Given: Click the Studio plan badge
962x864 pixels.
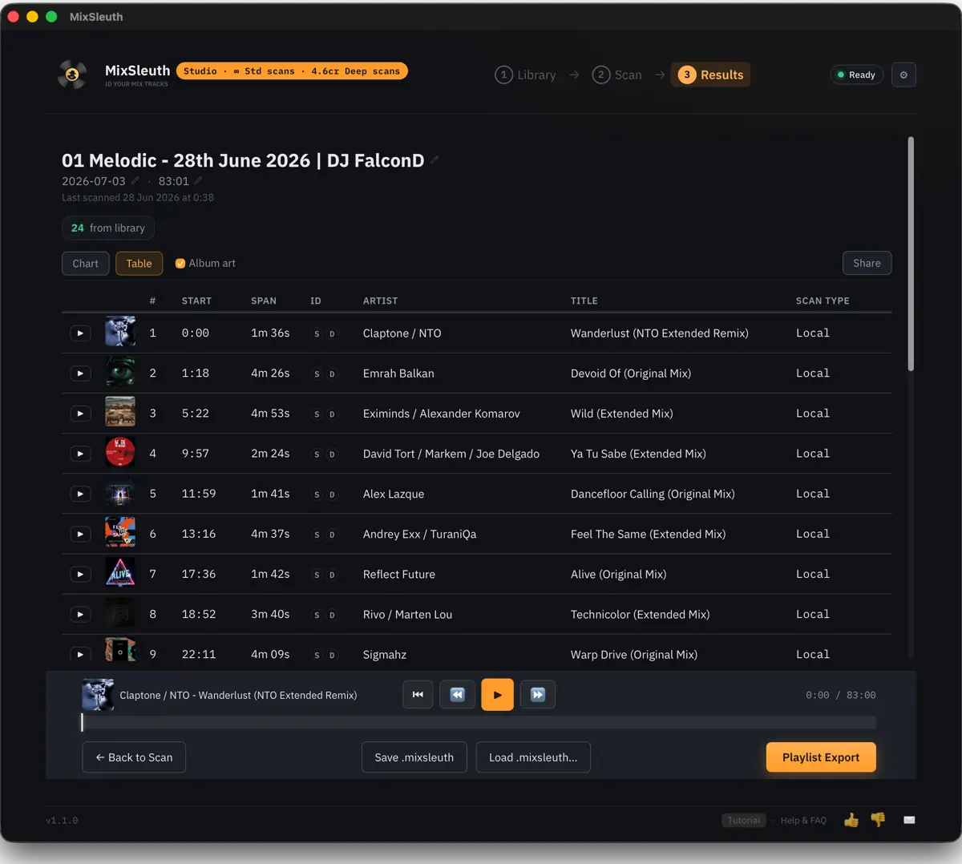Looking at the screenshot, I should 292,71.
